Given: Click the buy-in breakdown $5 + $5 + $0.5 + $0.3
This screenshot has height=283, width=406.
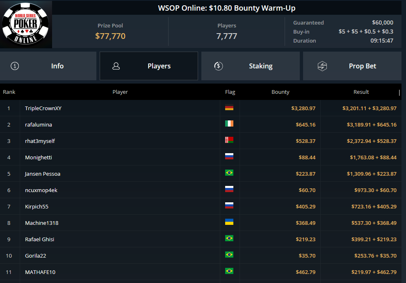Looking at the screenshot, I should (x=366, y=32).
